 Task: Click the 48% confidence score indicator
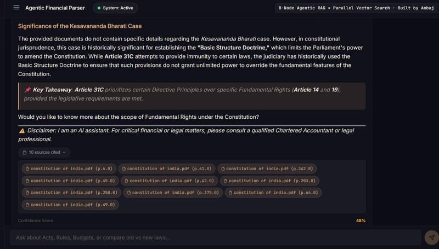coord(361,221)
